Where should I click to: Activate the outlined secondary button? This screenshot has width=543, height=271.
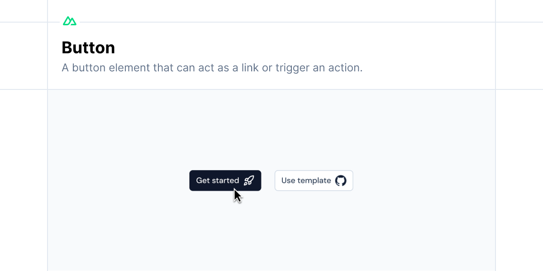(x=314, y=180)
